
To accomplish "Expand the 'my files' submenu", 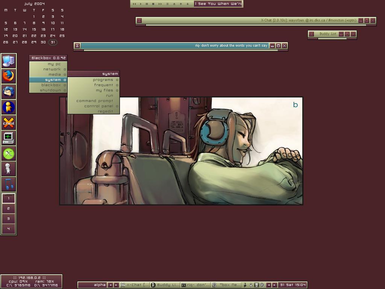I will (94, 90).
